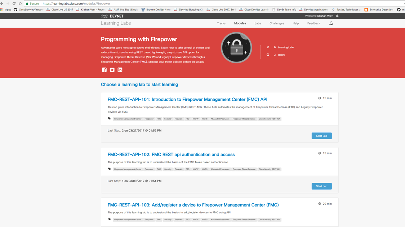
Task: Select the FTD tag in API-102
Action: pyautogui.click(x=187, y=169)
